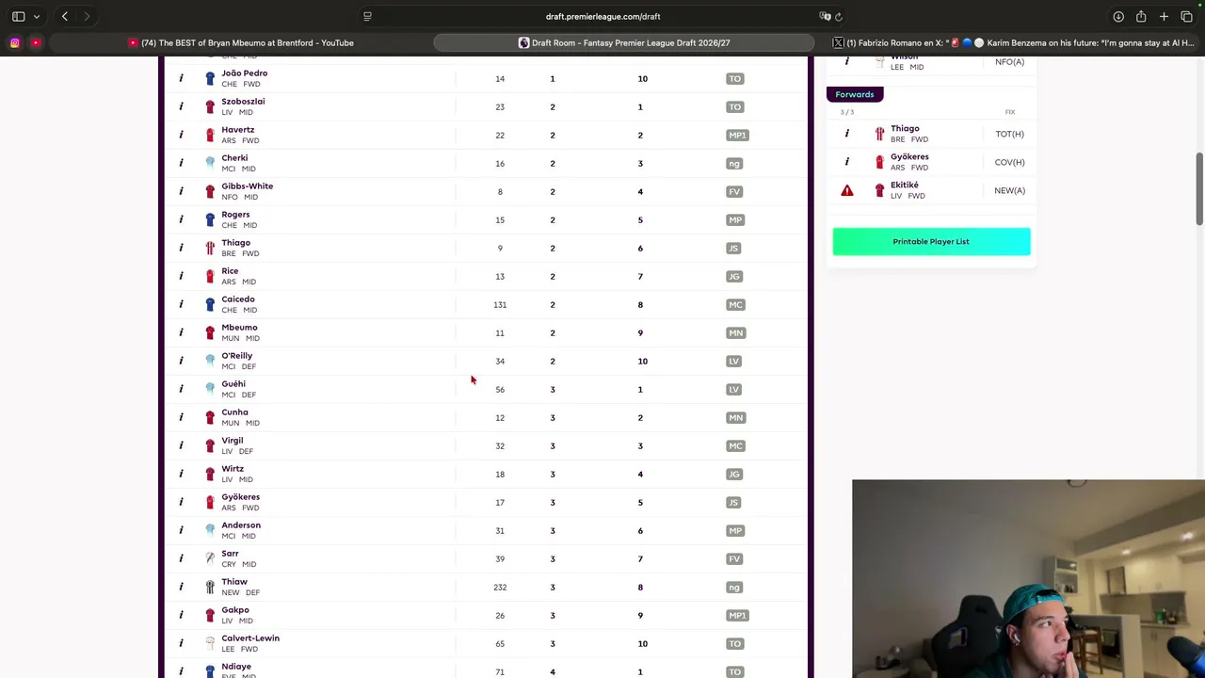Open the pinned Instagram tab
The image size is (1205, 678).
pos(15,42)
